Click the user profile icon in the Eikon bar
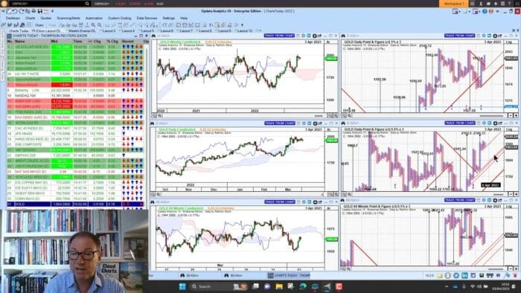This screenshot has height=293, width=521. click(481, 4)
